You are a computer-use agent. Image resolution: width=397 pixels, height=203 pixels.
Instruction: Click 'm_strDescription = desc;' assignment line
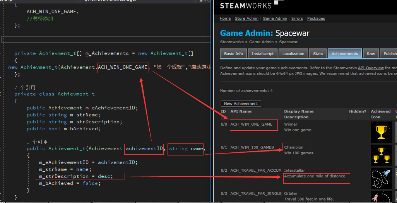(x=76, y=176)
